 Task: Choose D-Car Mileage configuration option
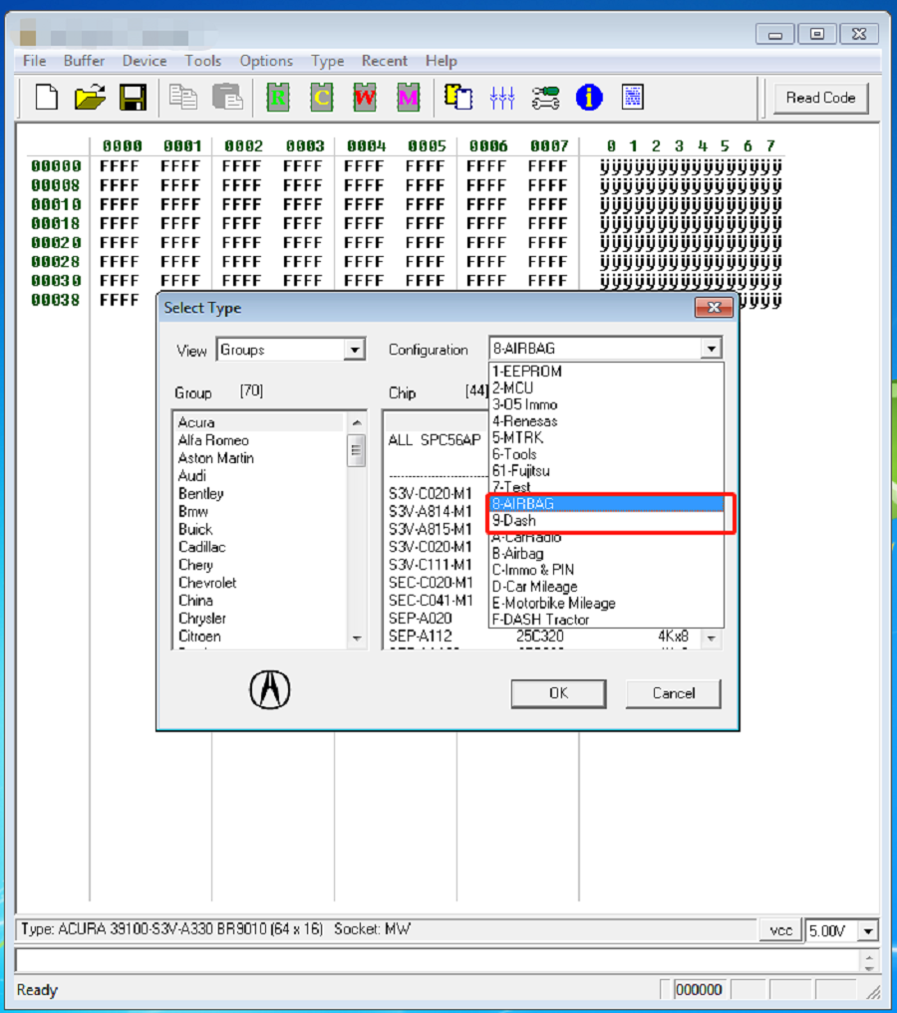pos(606,587)
